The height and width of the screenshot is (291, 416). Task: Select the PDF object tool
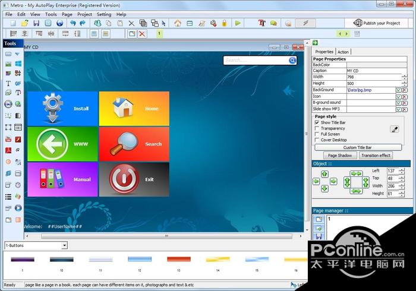[8, 150]
